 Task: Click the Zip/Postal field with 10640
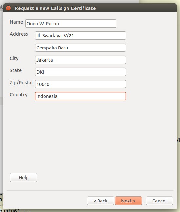81,84
